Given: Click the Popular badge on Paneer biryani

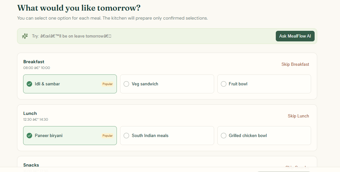Looking at the screenshot, I should pos(108,136).
